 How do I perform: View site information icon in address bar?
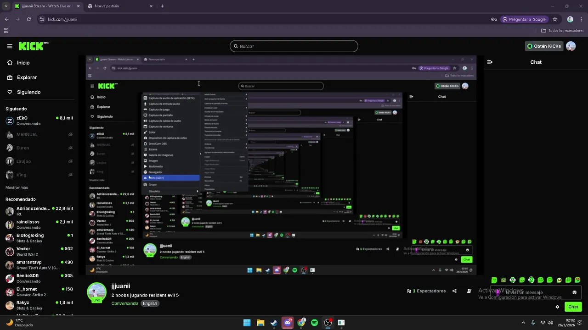click(x=42, y=19)
